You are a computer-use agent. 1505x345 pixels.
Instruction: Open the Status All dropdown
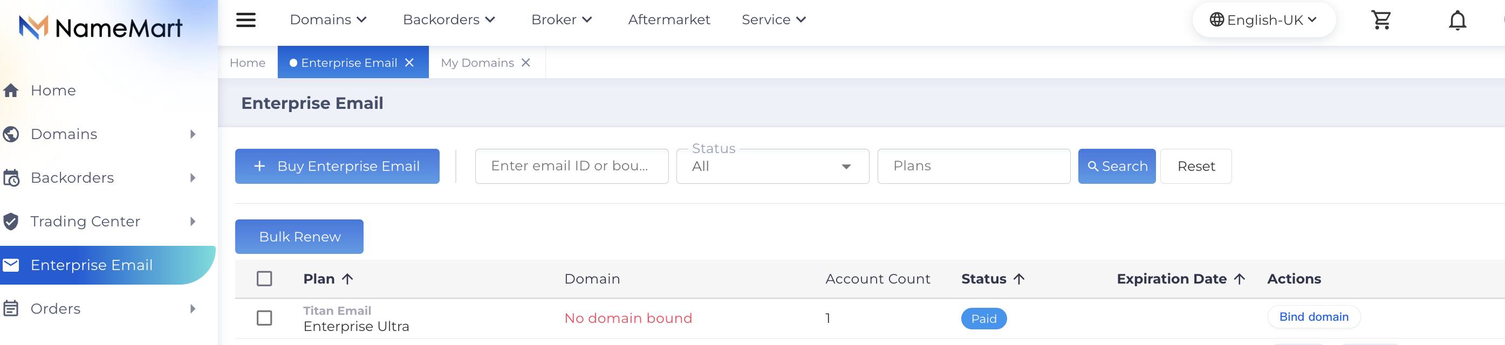[772, 167]
